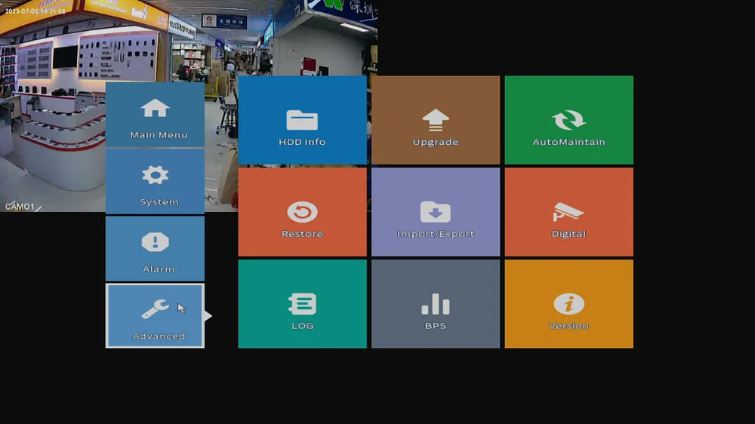The width and height of the screenshot is (755, 424).
Task: Show the Version info tile
Action: pos(569,304)
